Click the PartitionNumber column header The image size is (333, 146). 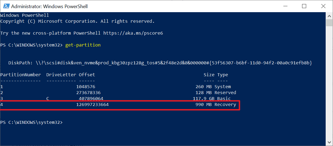point(21,75)
